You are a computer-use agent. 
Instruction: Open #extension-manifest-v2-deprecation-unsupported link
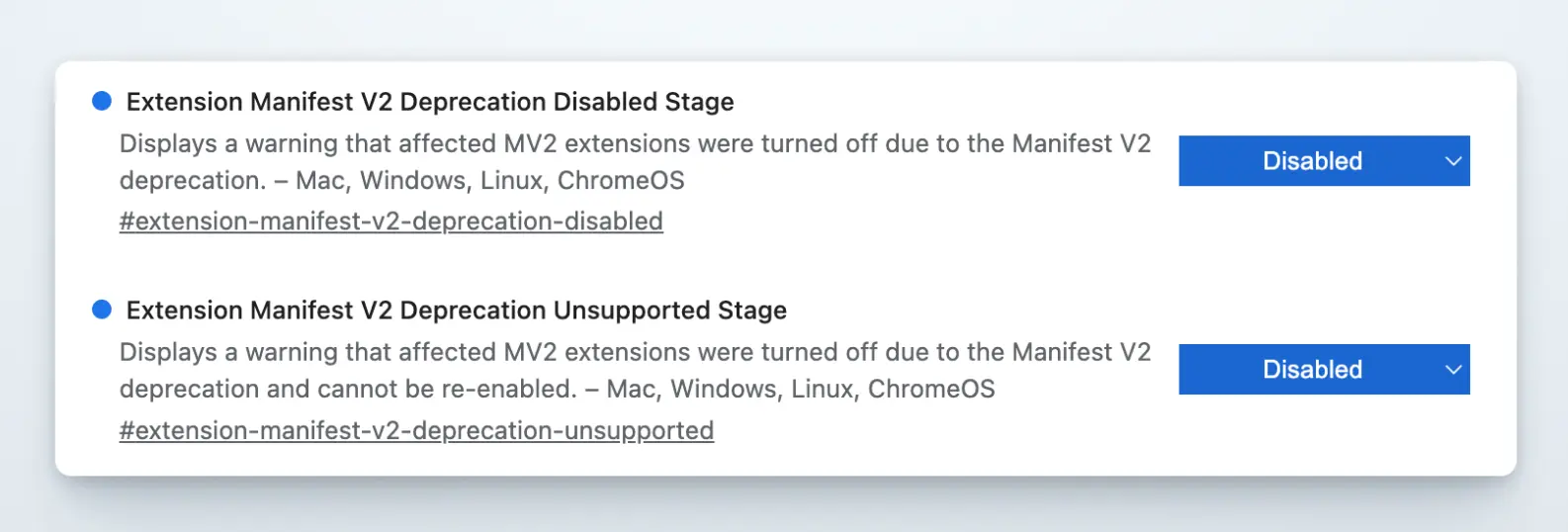416,431
